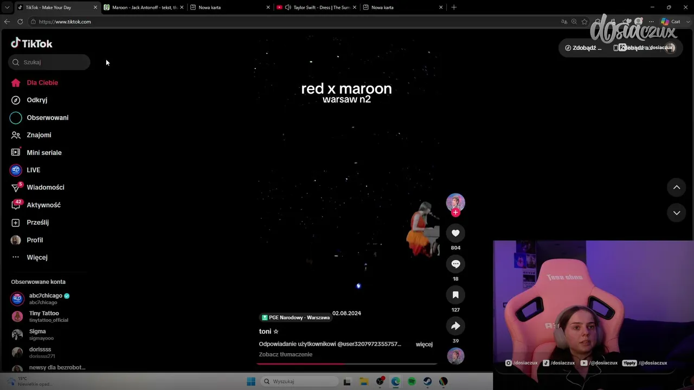Open newsy dla bezrobot... followed account

click(x=49, y=367)
